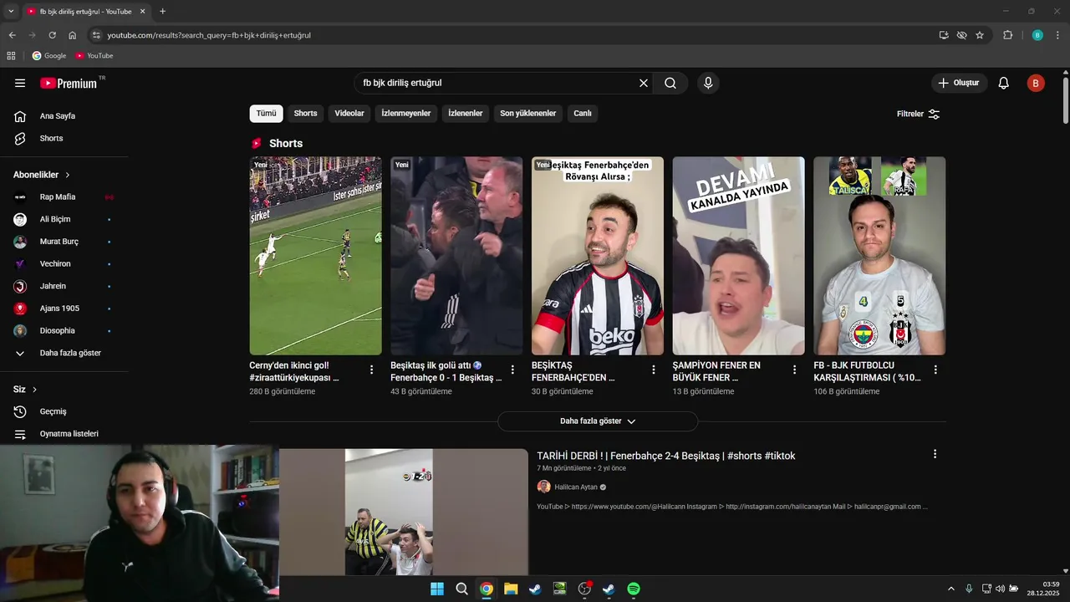Open options menu for TARİHİ DERBİ video
Image resolution: width=1070 pixels, height=602 pixels.
click(935, 454)
